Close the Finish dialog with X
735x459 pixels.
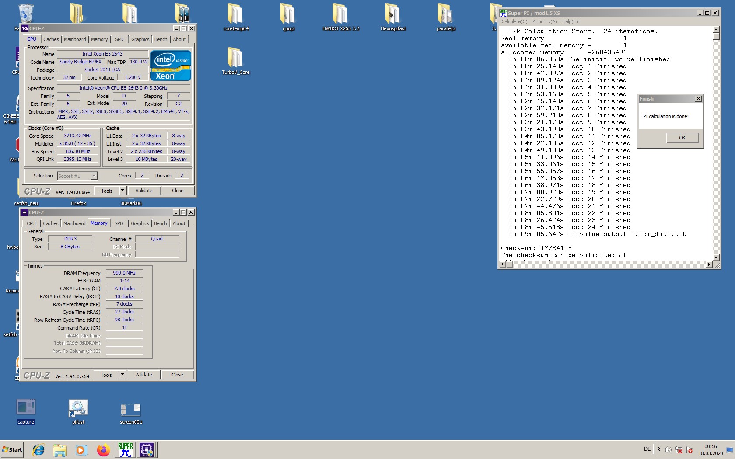[698, 99]
